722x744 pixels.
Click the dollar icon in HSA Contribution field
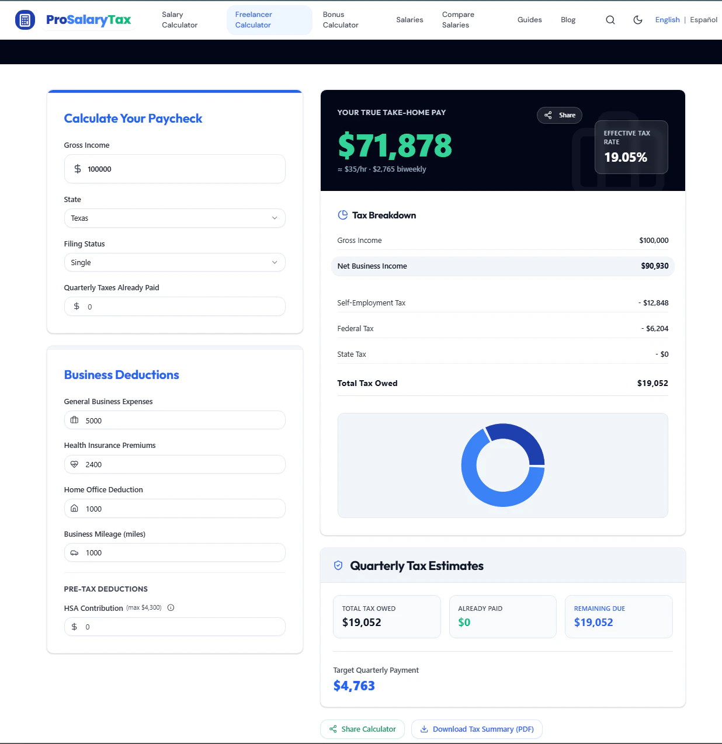(x=74, y=627)
